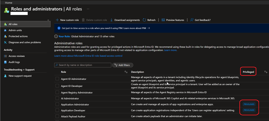Open Admin units from sidebar icon
This screenshot has width=269, height=121.
coord(5,30)
